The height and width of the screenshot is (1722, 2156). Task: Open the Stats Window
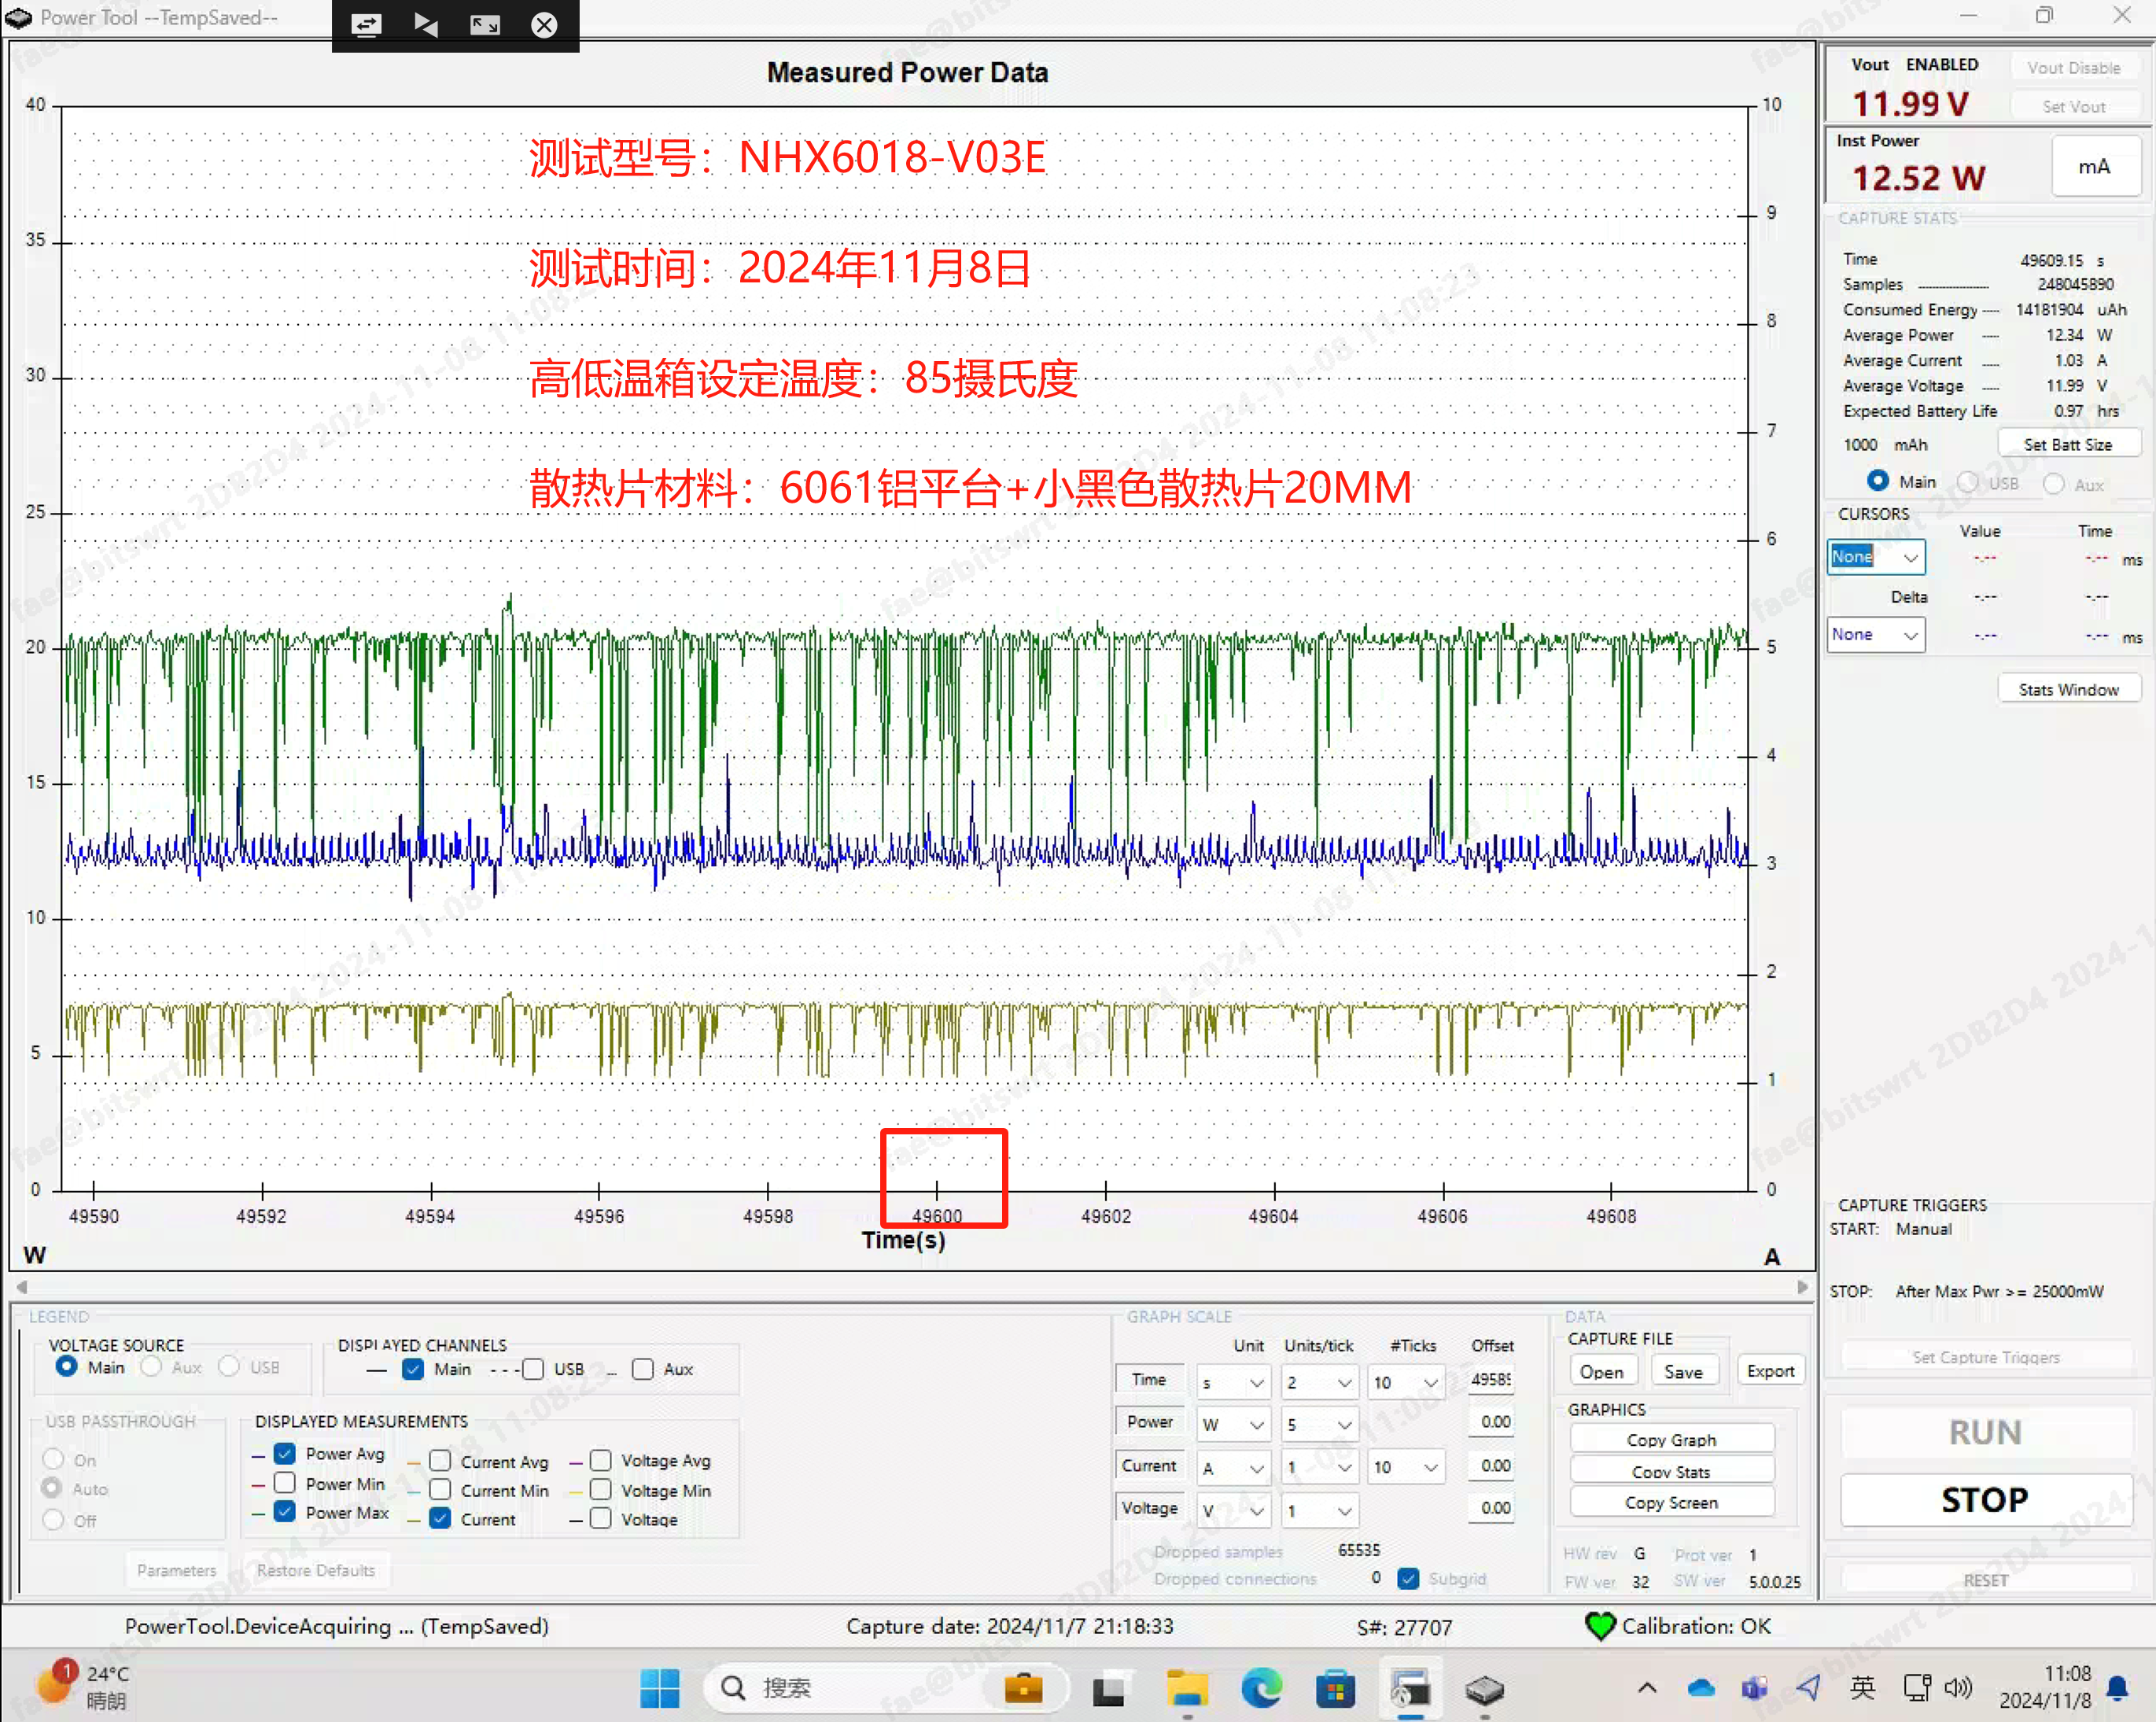pos(2068,689)
